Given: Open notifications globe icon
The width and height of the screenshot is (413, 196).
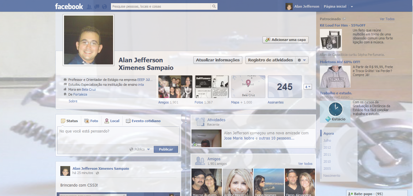Looking at the screenshot, I should 104,6.
